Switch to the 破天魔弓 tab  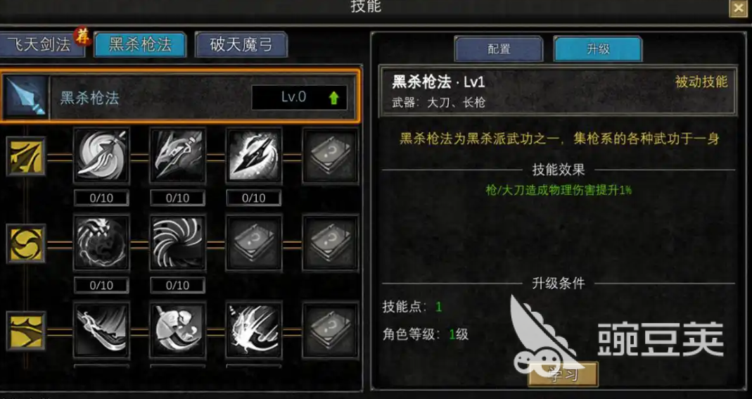pos(241,44)
